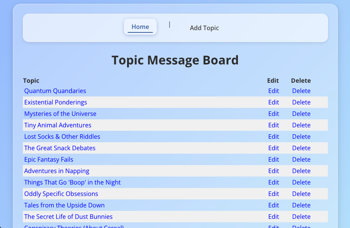Open the Quantum Quandaries topic
Viewport: 350px width, 228px height.
[55, 91]
